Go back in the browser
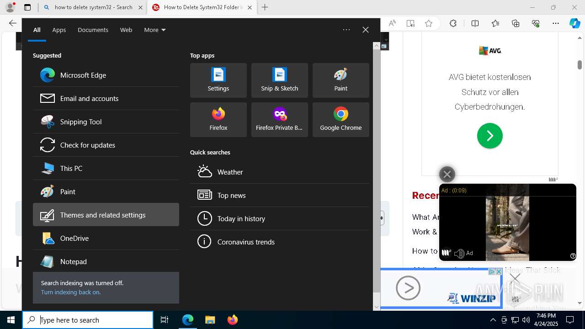 point(13,23)
